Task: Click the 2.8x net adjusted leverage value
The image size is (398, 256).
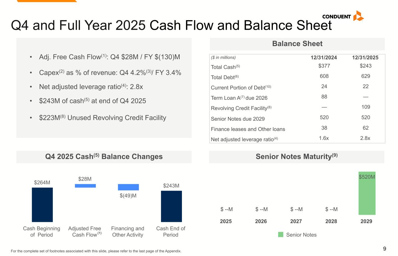Action: [365, 138]
